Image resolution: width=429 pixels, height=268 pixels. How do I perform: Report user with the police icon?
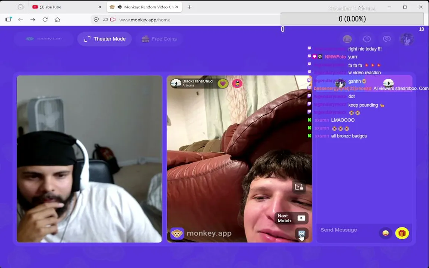[x=237, y=83]
